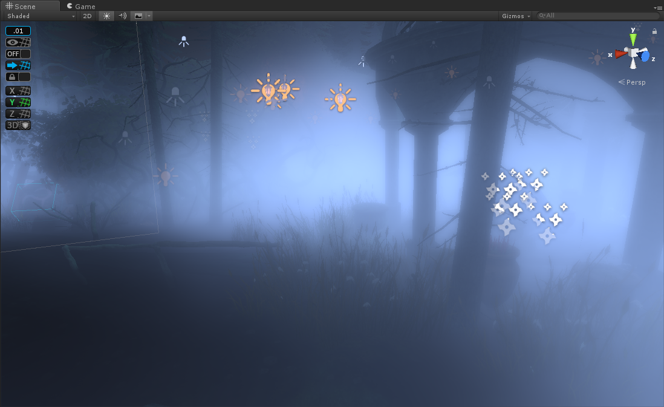Click the gizmo center cube
The width and height of the screenshot is (664, 407).
634,53
